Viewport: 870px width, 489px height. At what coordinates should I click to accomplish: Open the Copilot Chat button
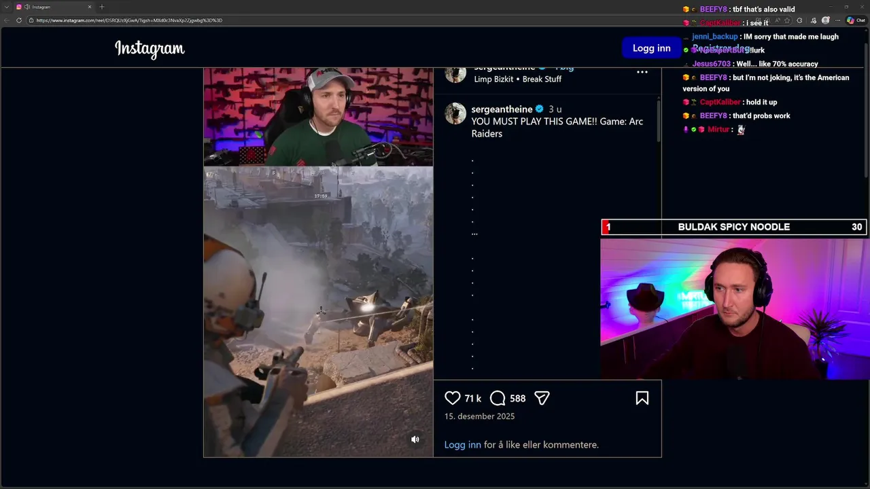coord(856,20)
